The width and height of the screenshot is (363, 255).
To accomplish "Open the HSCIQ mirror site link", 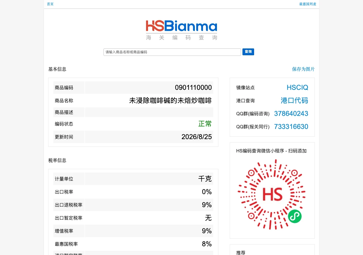I will (297, 88).
